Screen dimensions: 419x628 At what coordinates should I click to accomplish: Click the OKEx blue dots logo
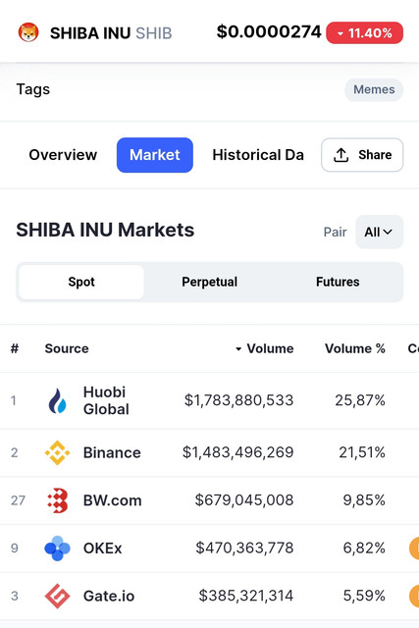(57, 548)
